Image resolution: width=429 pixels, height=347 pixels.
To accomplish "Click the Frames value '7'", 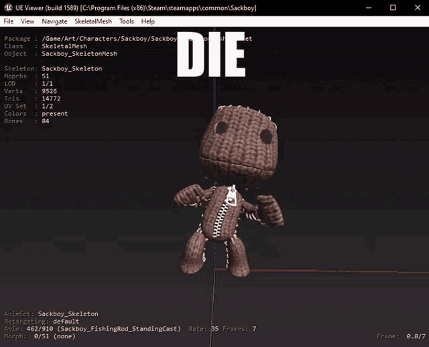I will (255, 329).
